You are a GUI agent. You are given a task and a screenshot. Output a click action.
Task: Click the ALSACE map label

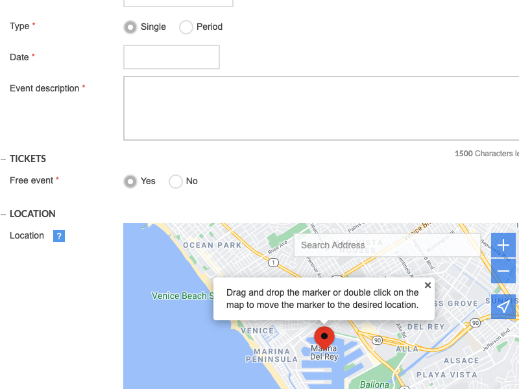point(461,360)
